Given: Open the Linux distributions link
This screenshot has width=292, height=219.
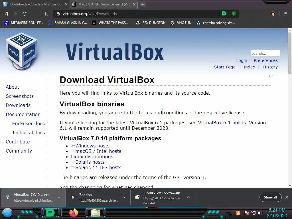Looking at the screenshot, I should tap(92, 157).
